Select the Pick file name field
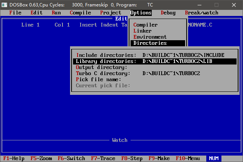The height and width of the screenshot is (162, 243). (98, 80)
